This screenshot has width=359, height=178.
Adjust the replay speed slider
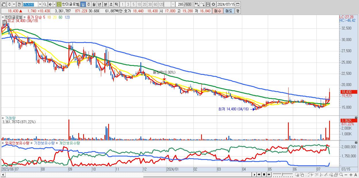[283, 175]
